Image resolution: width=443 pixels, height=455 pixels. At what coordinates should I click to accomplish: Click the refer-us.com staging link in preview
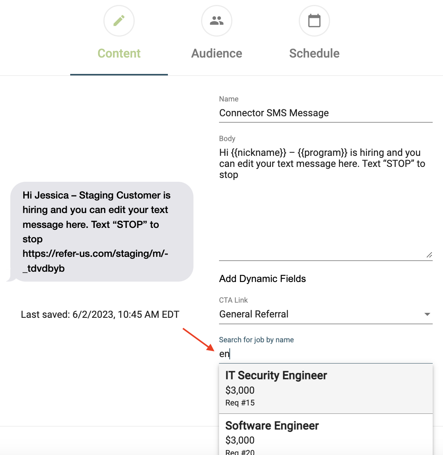click(95, 261)
